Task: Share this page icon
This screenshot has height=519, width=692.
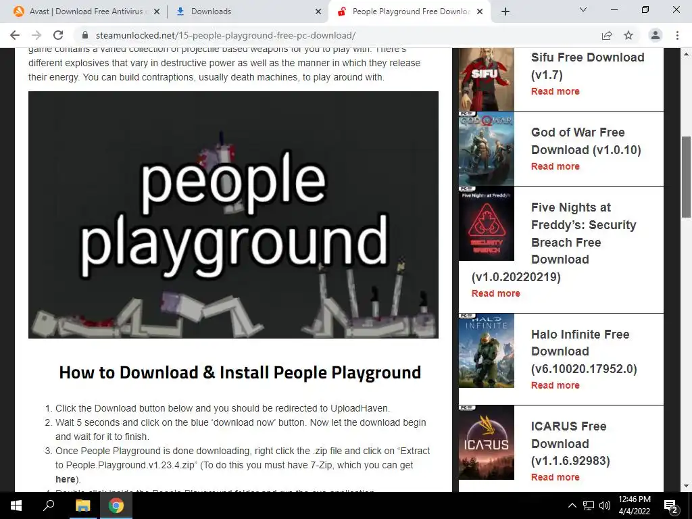Action: [x=607, y=35]
